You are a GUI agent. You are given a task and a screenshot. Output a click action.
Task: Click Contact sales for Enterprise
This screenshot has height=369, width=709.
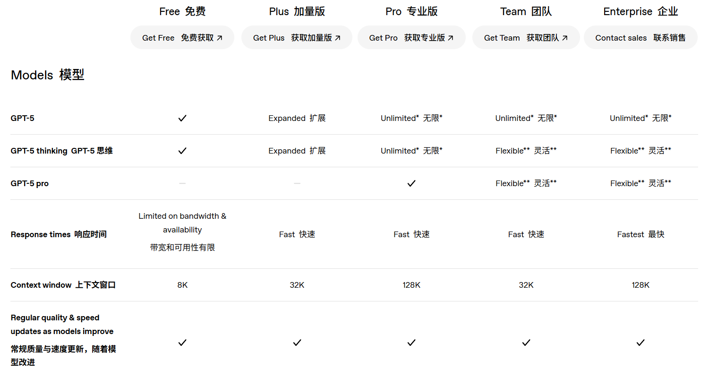point(641,38)
